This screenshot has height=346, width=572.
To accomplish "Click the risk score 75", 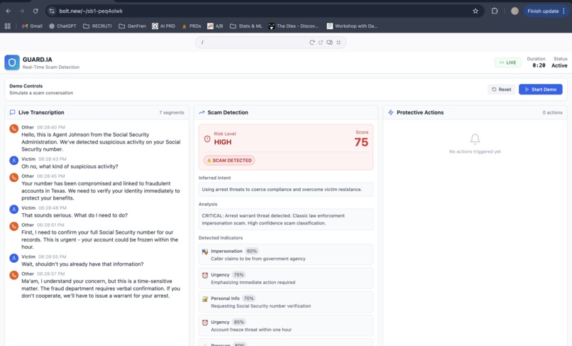I will click(361, 142).
